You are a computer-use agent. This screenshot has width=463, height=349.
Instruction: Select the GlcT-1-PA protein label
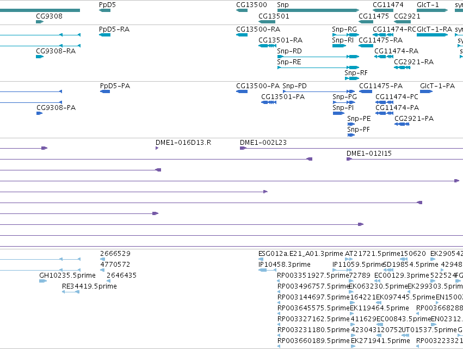pos(437,85)
